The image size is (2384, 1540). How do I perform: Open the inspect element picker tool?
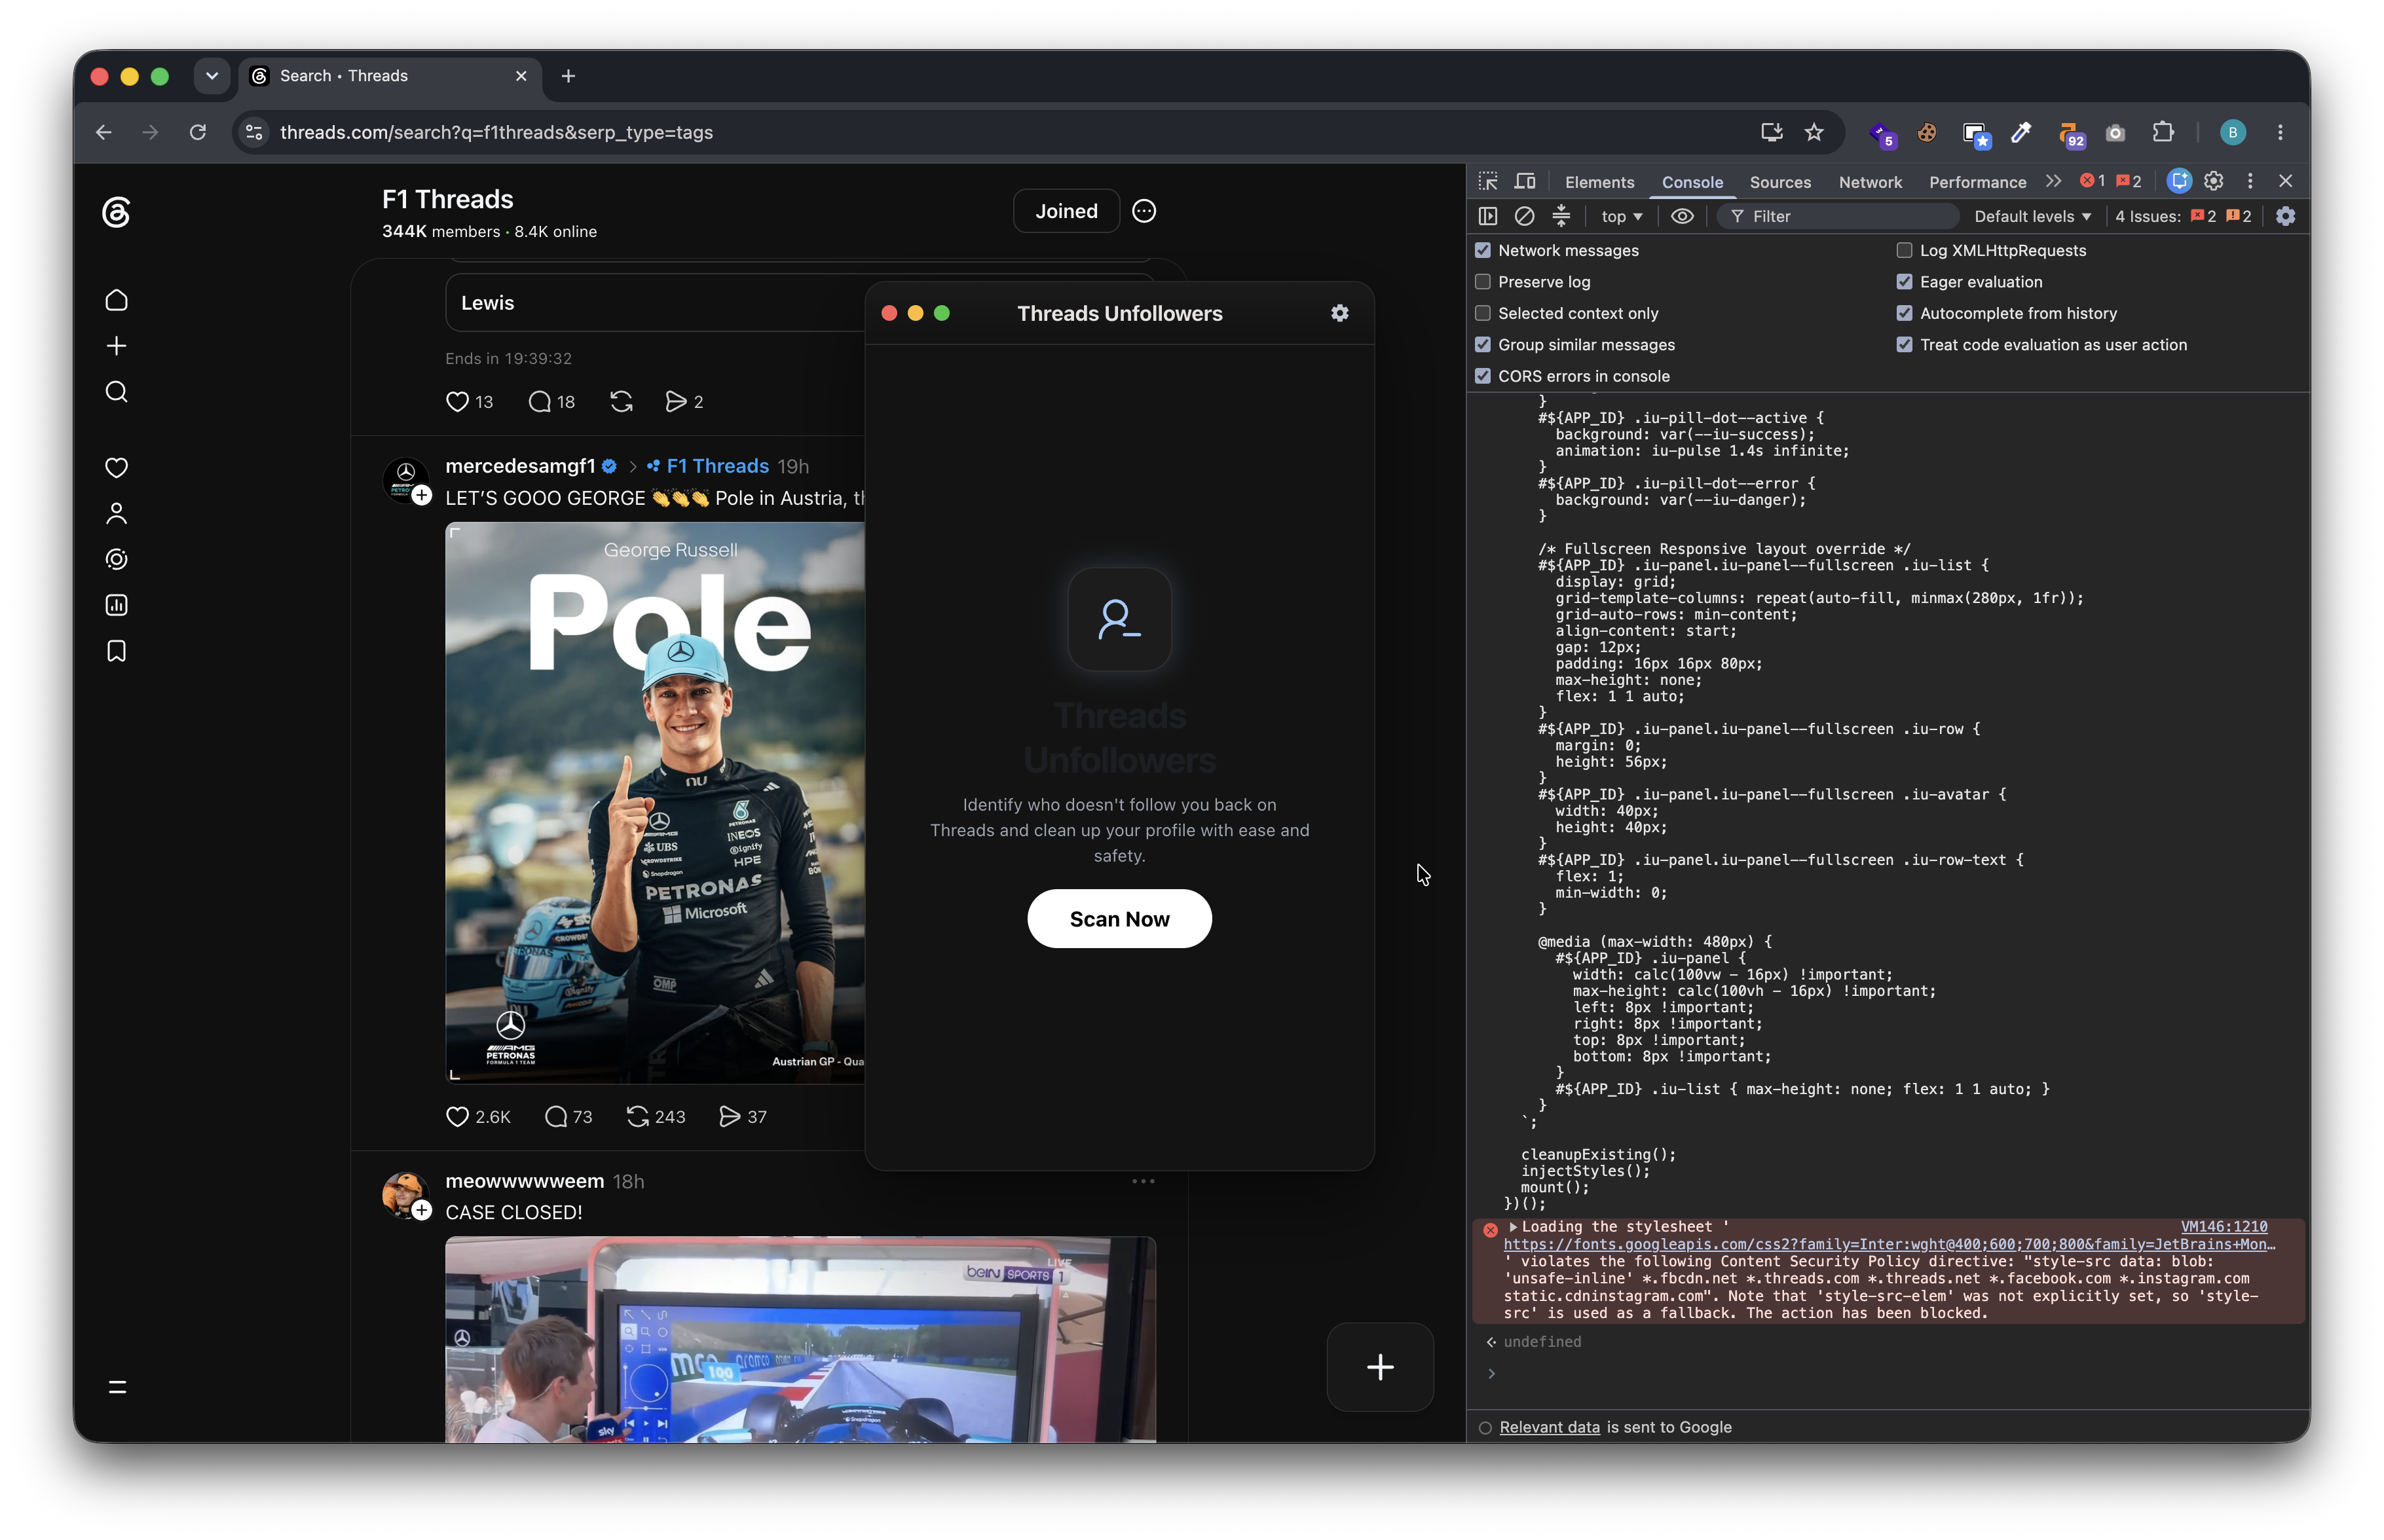click(x=1488, y=181)
